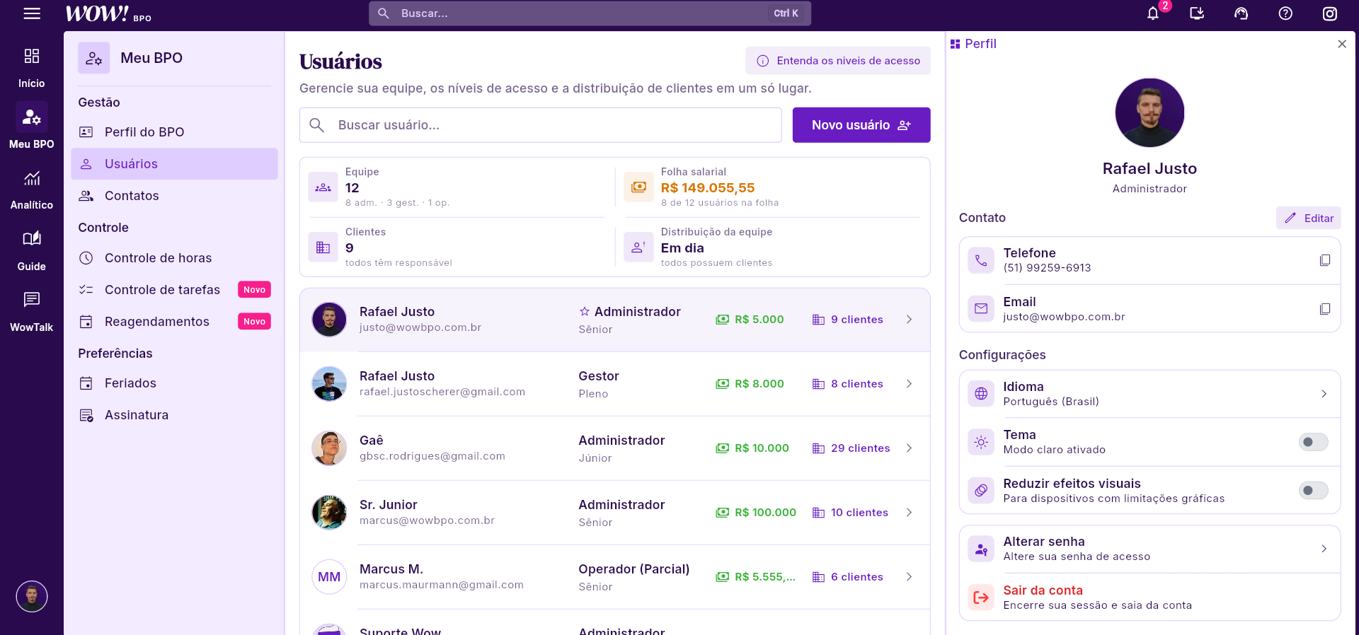This screenshot has width=1359, height=635.
Task: Open Analítico in the left sidebar
Action: [32, 190]
